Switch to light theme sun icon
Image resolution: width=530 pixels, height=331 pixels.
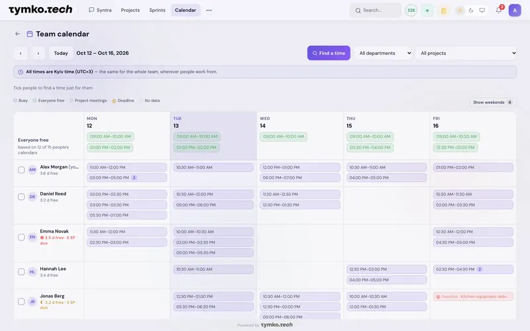[460, 11]
